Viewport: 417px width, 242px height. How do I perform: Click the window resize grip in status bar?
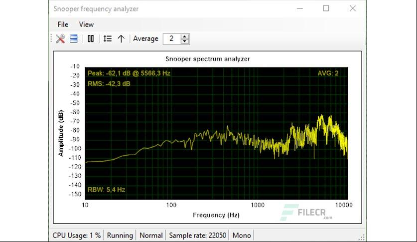362,237
